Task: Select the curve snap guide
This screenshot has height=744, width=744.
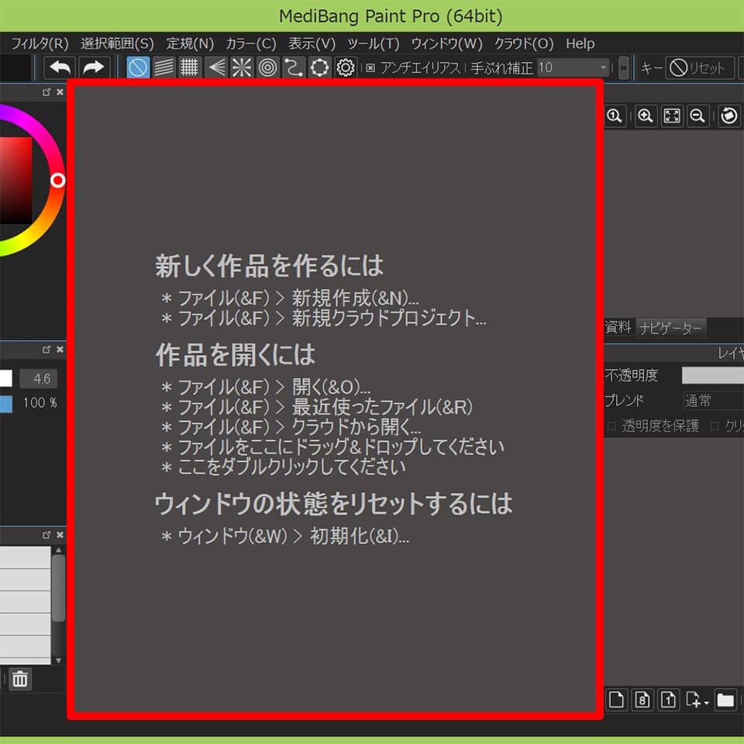Action: (294, 67)
